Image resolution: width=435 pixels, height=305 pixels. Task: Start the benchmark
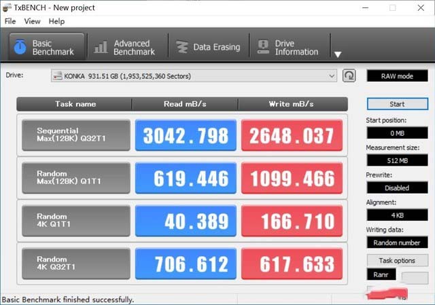[397, 104]
